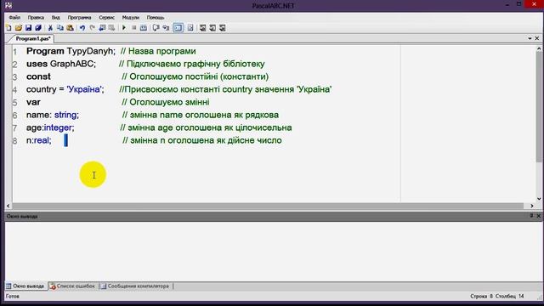The height and width of the screenshot is (306, 544).
Task: Open the editor tab list dropdown arrow
Action: coord(530,38)
